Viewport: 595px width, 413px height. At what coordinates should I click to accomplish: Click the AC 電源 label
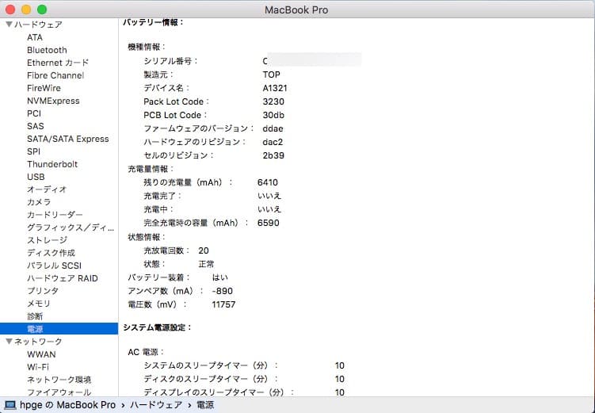pyautogui.click(x=145, y=352)
